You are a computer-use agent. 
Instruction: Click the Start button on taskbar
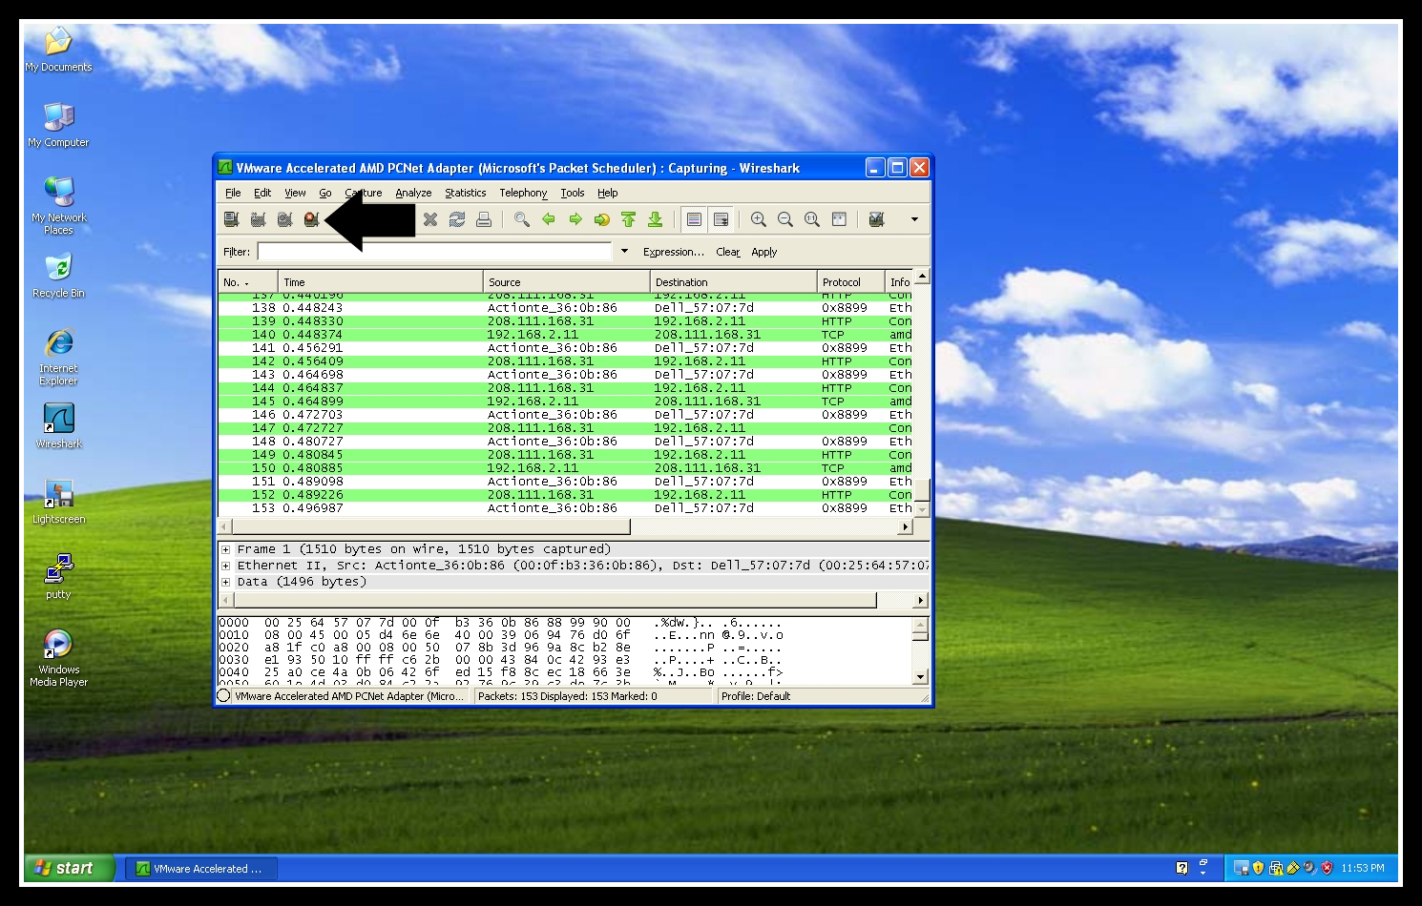coord(69,868)
